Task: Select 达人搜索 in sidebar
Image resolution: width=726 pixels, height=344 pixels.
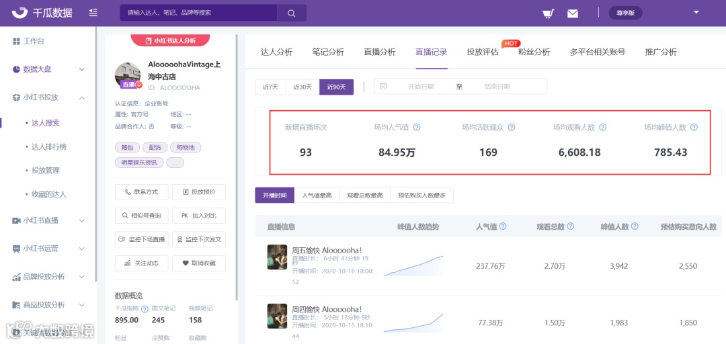Action: tap(46, 123)
